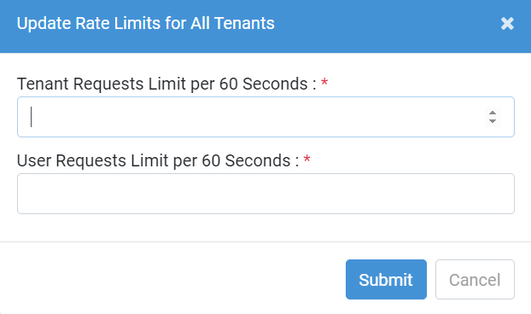Dismiss dialog using the Cancel button
This screenshot has width=531, height=314.
coord(475,280)
